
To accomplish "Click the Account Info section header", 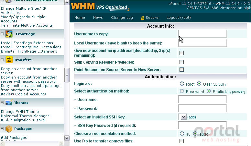I will [x=160, y=26].
